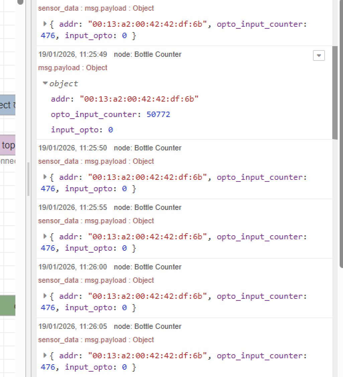Select the purple node on the canvas
The image size is (343, 377).
[8, 145]
